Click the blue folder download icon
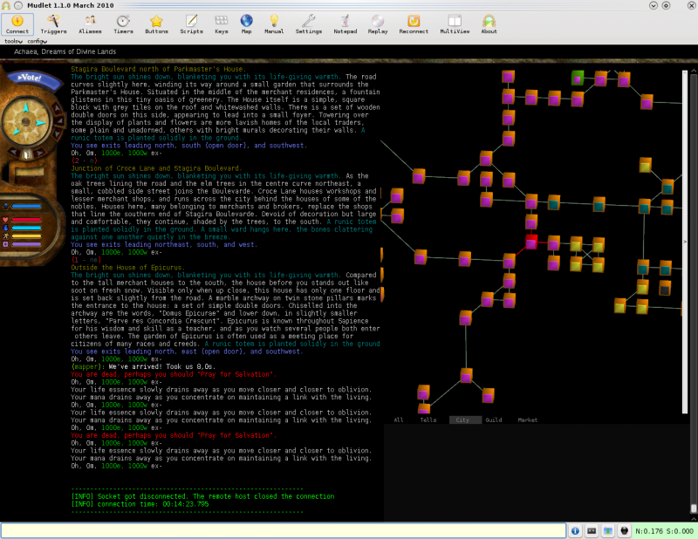The image size is (698, 539). [608, 530]
